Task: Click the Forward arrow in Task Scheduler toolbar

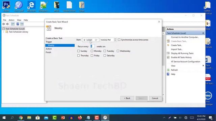Action: tap(7, 24)
